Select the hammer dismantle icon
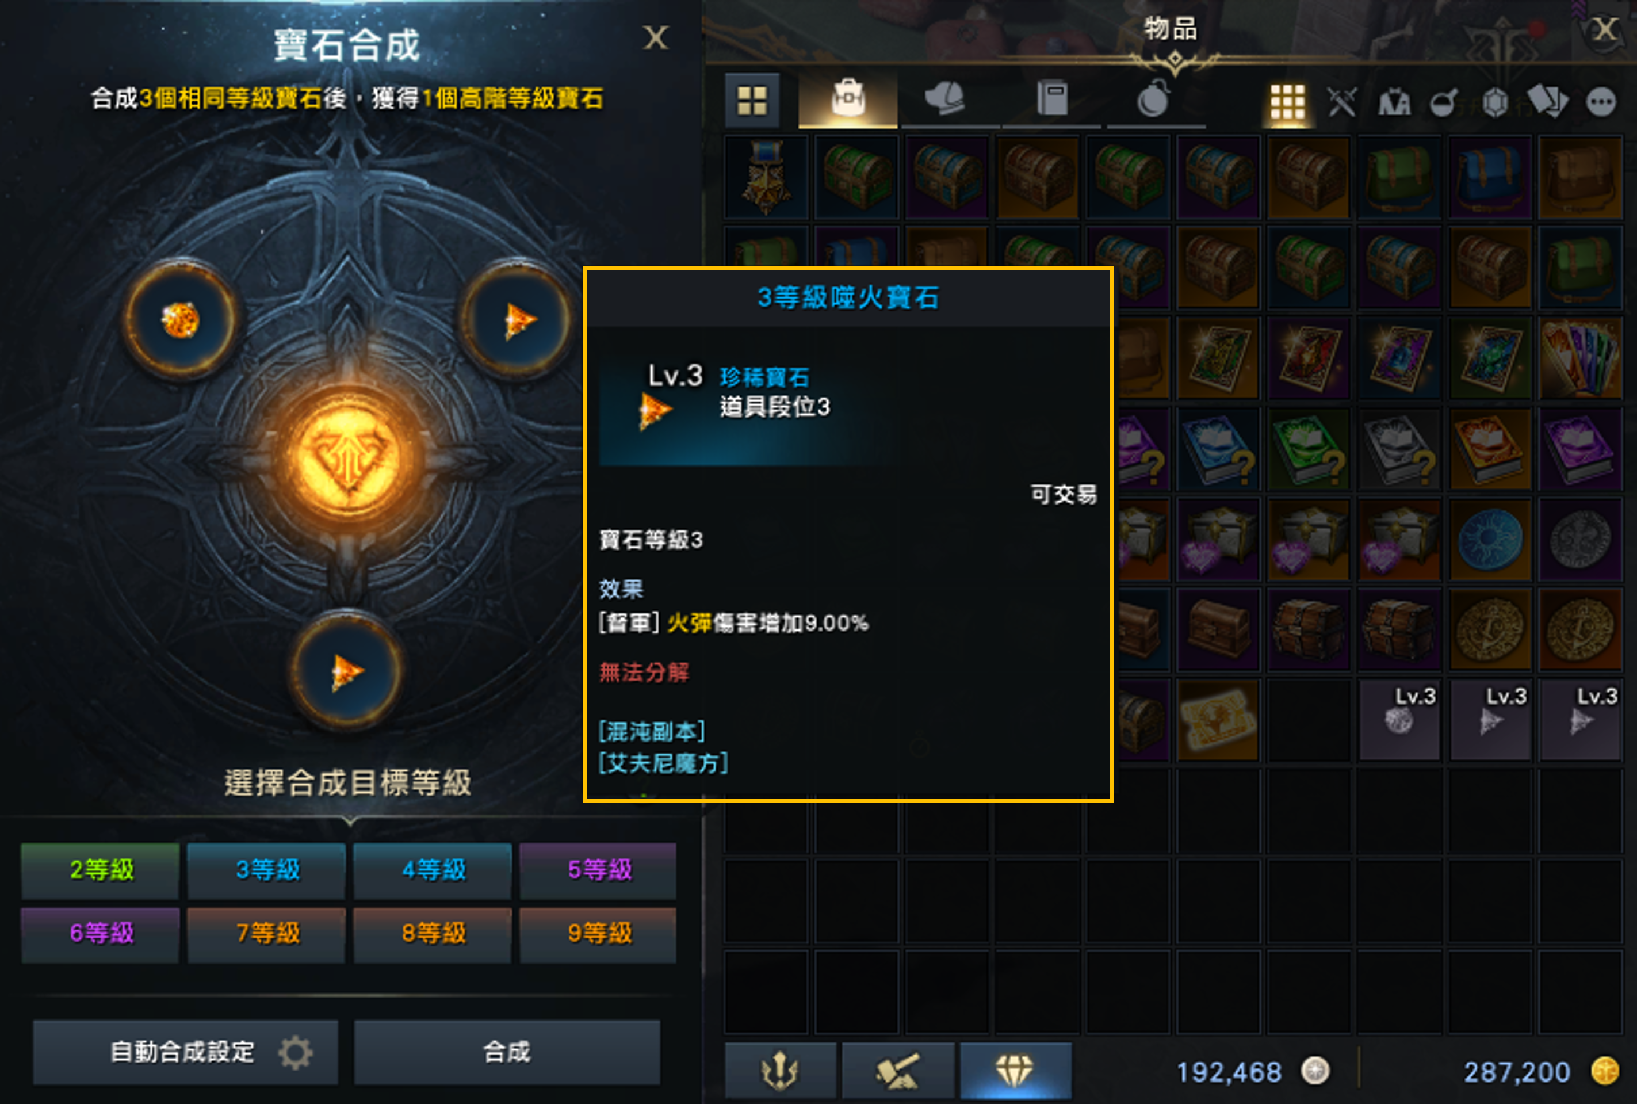 pyautogui.click(x=897, y=1070)
